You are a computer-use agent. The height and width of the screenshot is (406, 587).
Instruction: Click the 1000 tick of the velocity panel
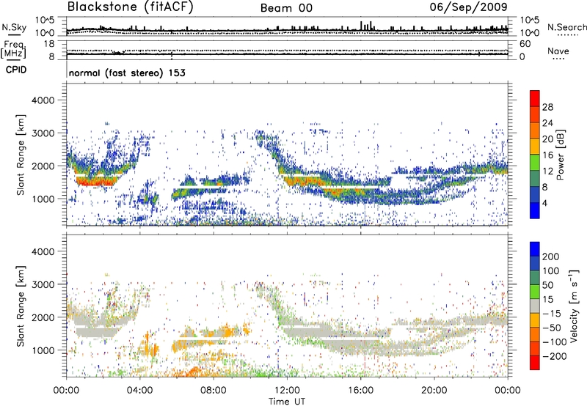tap(43, 350)
